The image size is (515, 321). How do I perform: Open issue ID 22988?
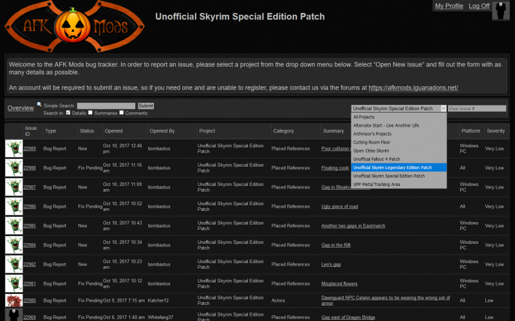pyautogui.click(x=30, y=168)
